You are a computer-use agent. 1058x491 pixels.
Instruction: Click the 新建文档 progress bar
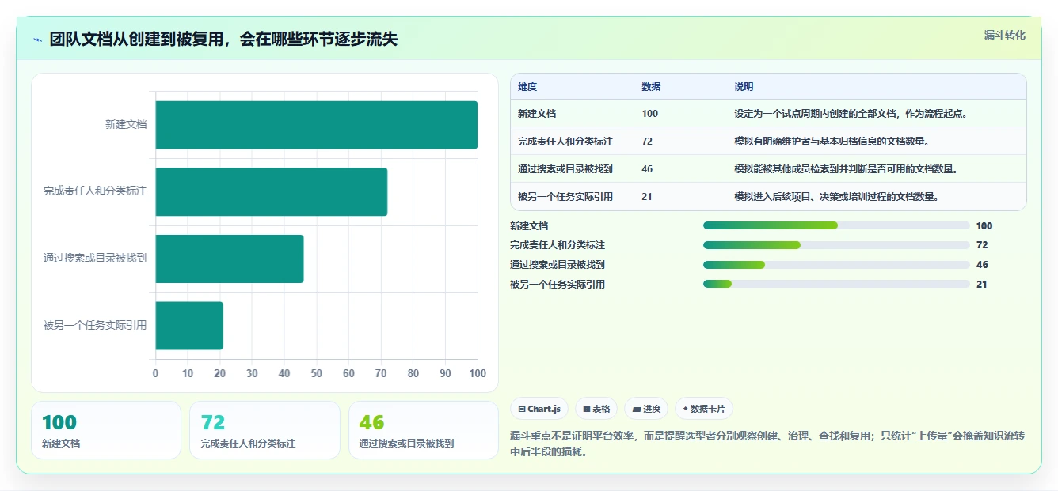pos(836,225)
